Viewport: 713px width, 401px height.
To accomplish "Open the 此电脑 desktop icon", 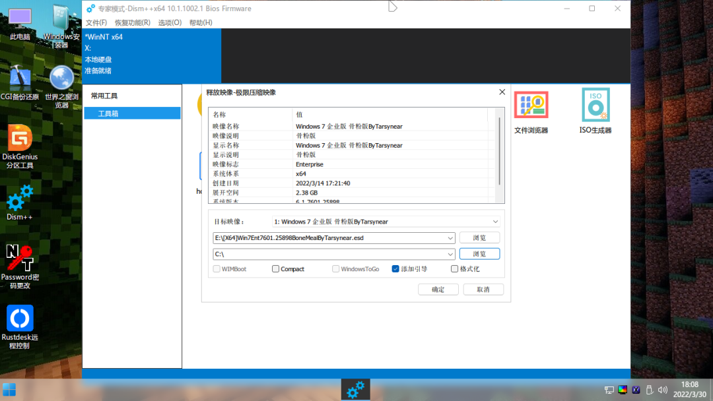I will point(20,24).
